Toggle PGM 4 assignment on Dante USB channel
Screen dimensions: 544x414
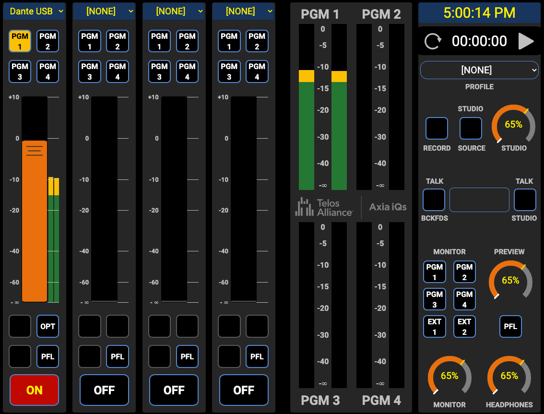tap(47, 71)
